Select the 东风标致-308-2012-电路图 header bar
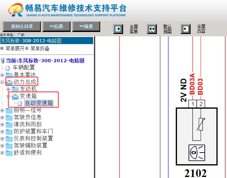 [47, 41]
